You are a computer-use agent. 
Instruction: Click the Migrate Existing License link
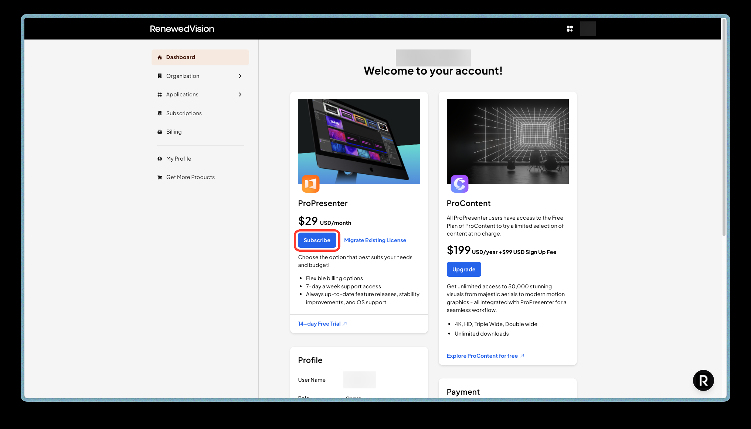tap(375, 240)
